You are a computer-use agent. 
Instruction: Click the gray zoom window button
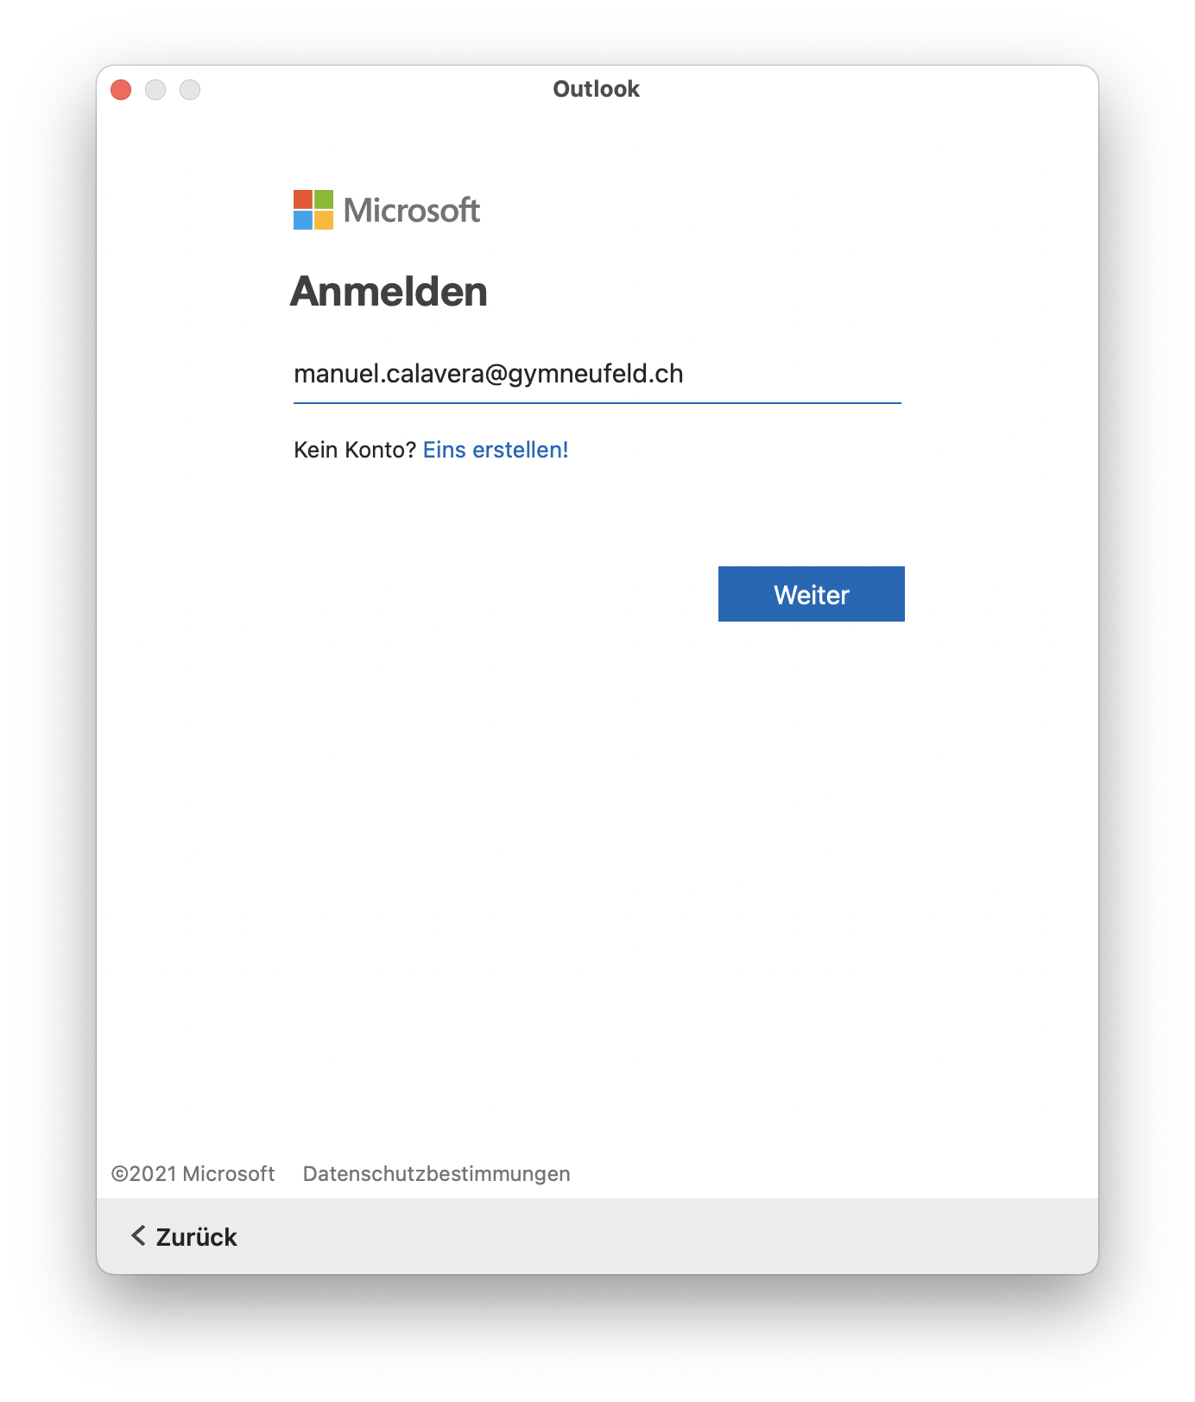click(x=190, y=90)
